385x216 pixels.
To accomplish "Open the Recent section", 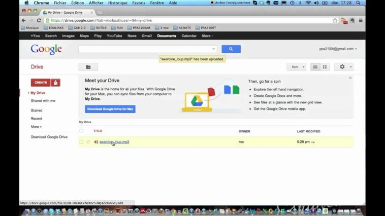I will 37,119.
